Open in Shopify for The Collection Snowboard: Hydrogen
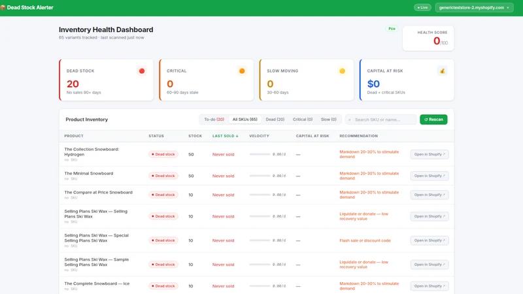This screenshot has height=294, width=523. 430,154
